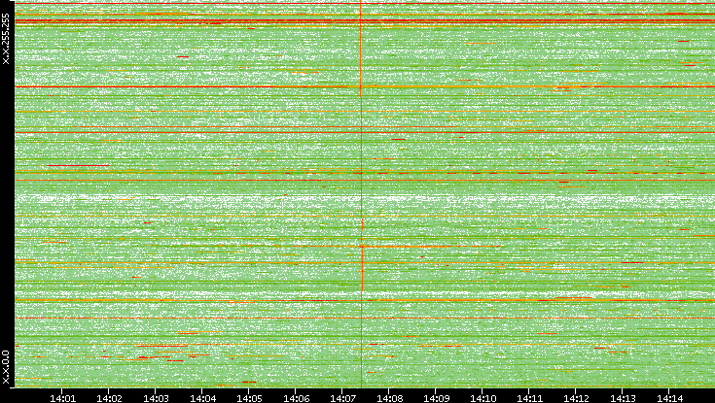The width and height of the screenshot is (715, 403).
Task: Click the 14:04 time axis label
Action: pyautogui.click(x=202, y=398)
